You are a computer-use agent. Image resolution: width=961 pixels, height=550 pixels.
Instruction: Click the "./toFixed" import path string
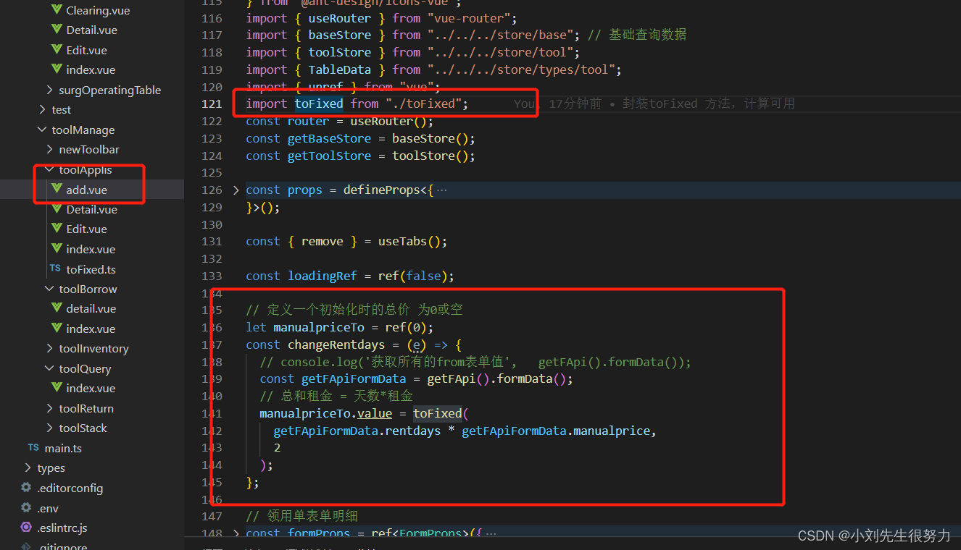point(423,103)
